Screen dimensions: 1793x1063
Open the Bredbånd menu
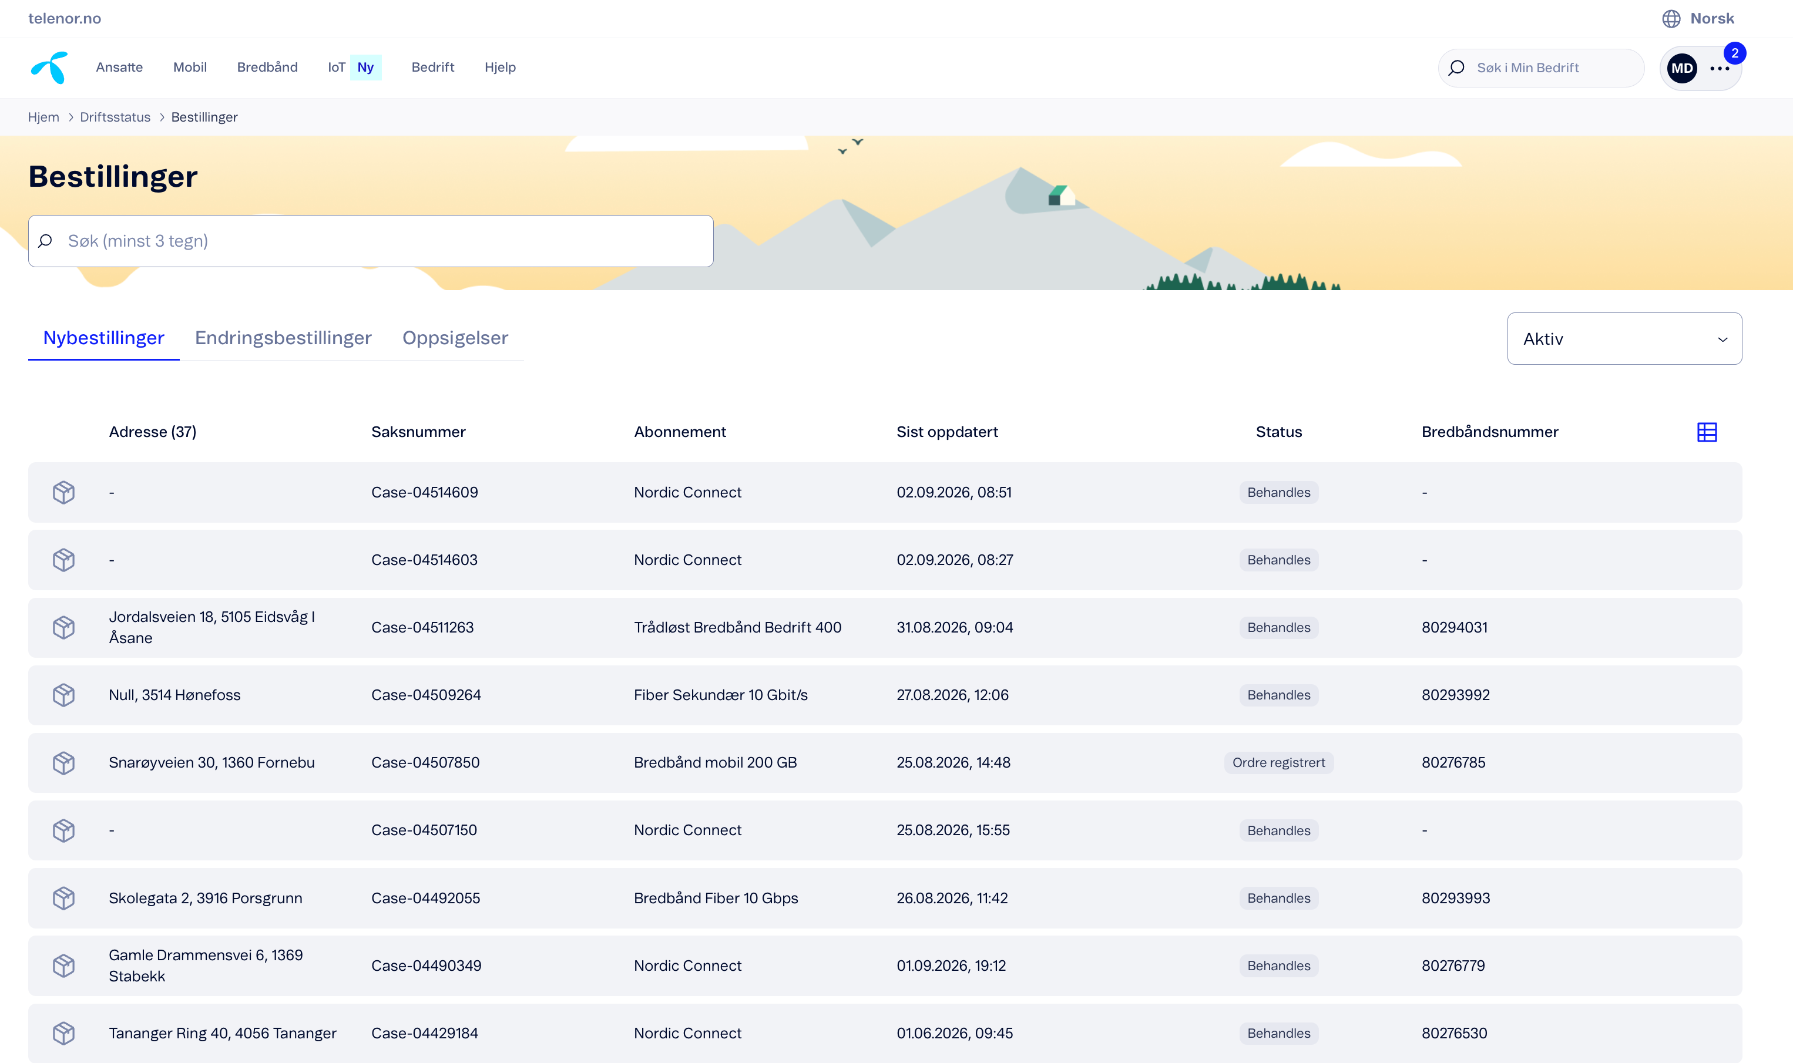coord(267,68)
